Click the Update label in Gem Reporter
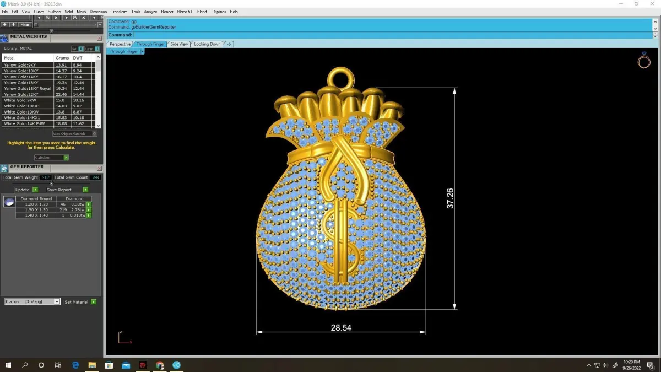Screen dimensions: 661x372 [22, 190]
